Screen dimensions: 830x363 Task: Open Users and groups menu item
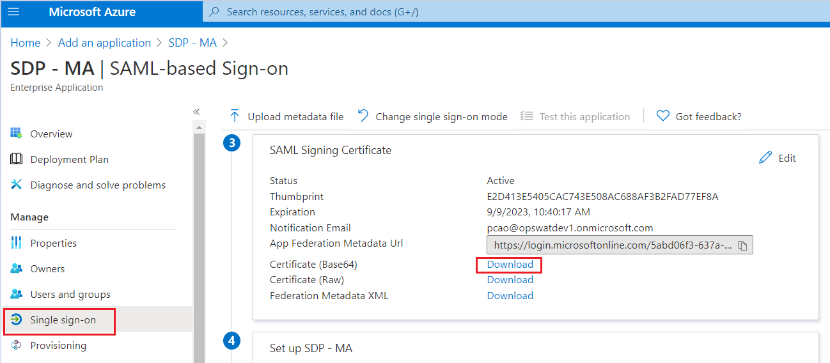click(70, 294)
